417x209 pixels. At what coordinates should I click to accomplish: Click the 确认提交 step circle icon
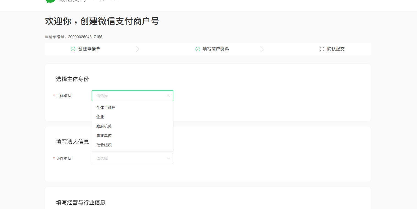322,49
